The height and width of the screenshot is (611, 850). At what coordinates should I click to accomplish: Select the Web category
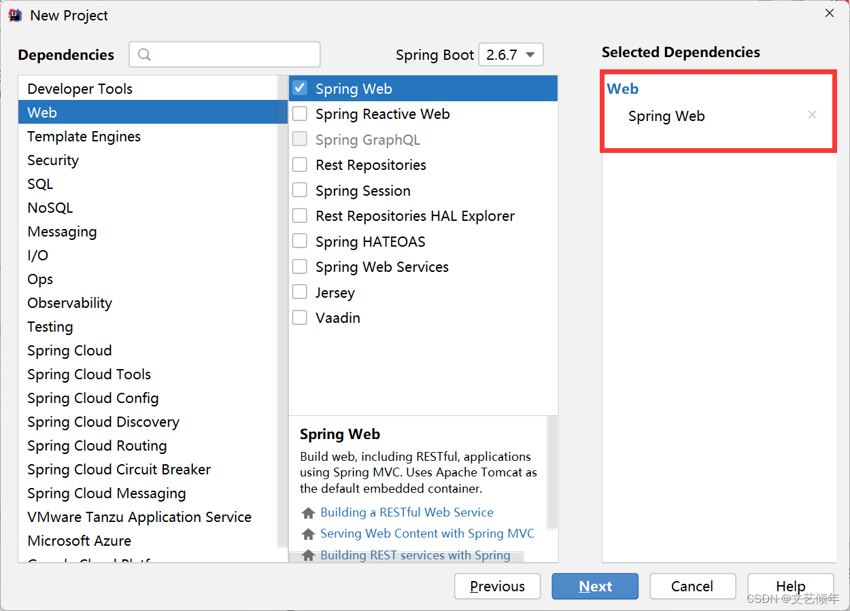148,112
